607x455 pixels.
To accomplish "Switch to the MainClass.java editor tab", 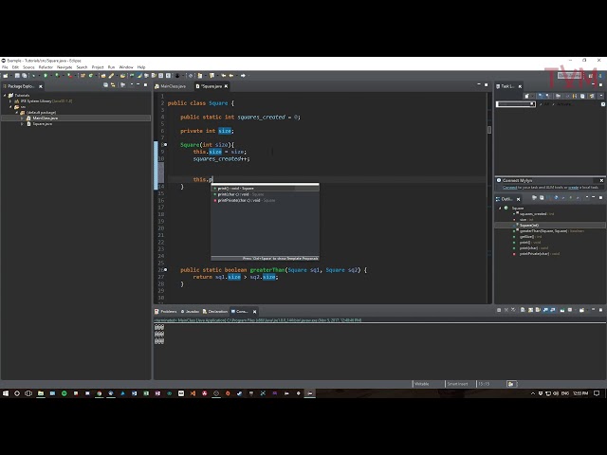I will click(171, 86).
